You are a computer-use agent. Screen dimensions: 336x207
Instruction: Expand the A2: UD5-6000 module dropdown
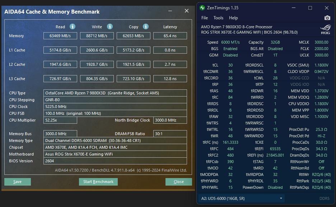[241, 198]
